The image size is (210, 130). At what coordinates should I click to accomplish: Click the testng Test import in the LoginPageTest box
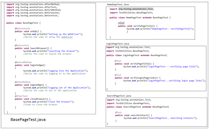click(x=128, y=47)
